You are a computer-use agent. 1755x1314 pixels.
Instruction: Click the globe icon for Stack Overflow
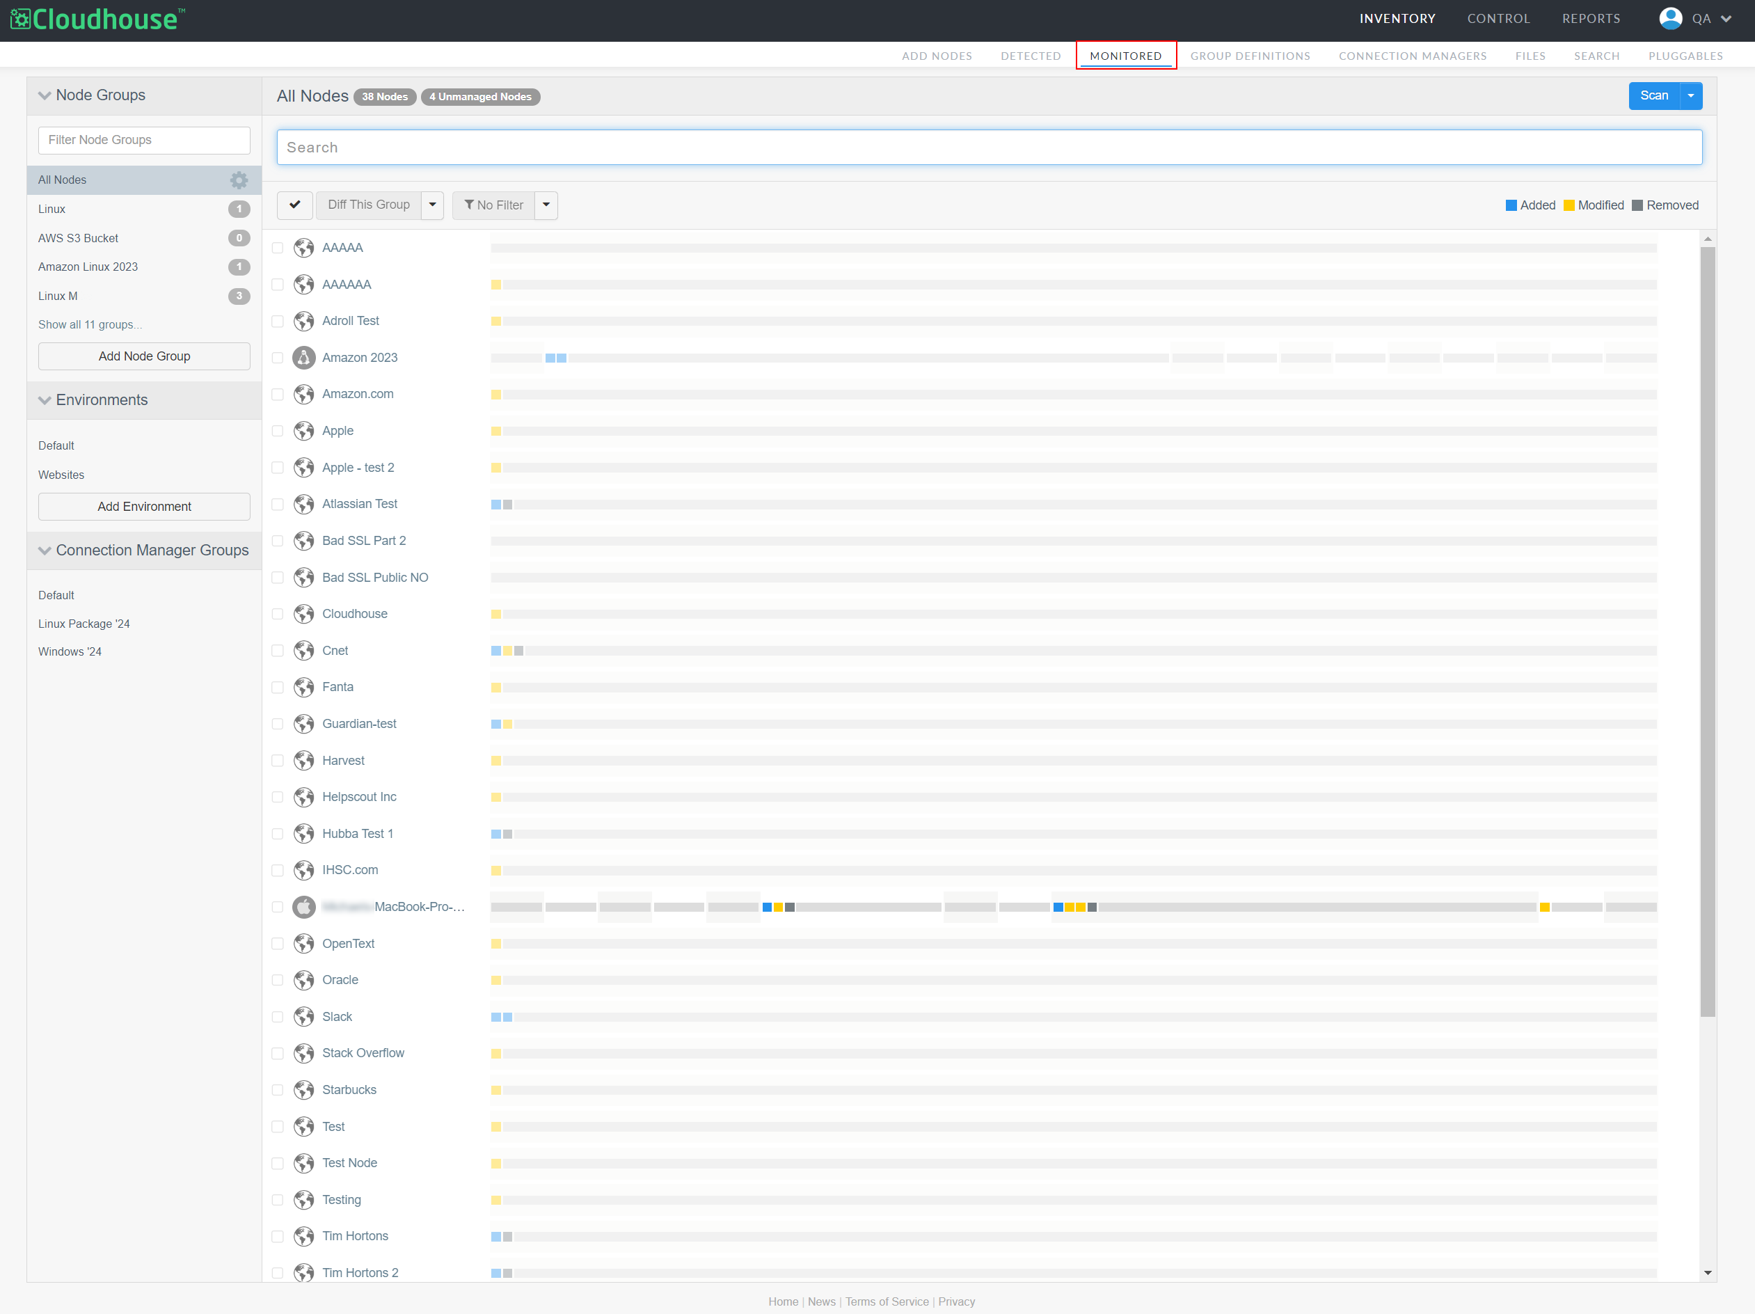click(304, 1053)
